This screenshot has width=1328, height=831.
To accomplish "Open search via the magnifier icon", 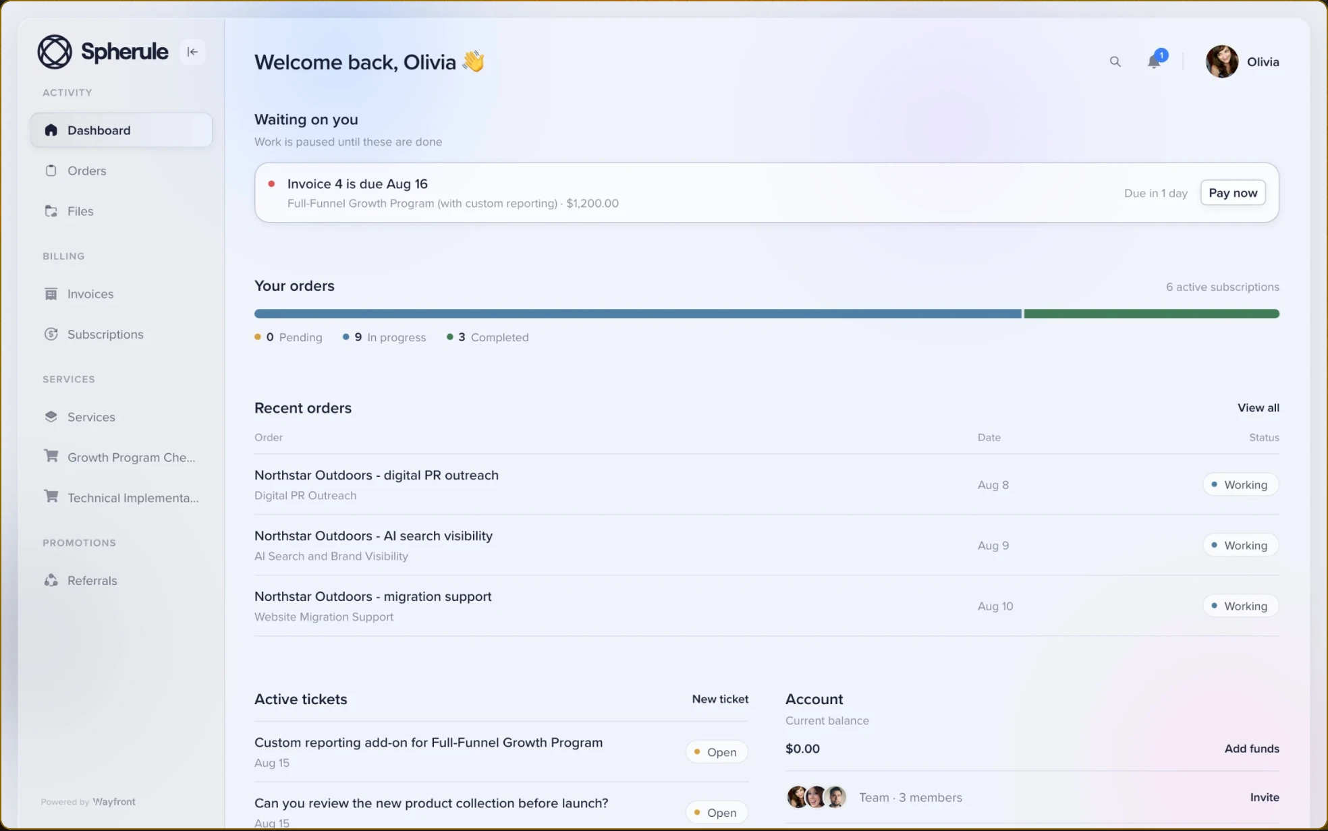I will tap(1115, 62).
